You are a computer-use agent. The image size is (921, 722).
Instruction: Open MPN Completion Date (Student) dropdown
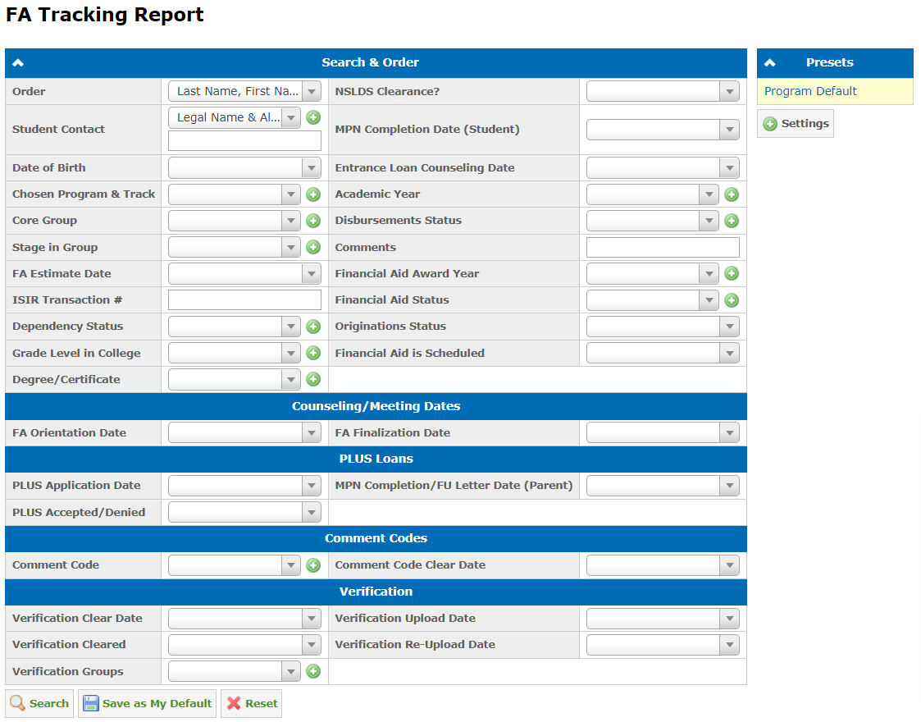click(x=663, y=130)
